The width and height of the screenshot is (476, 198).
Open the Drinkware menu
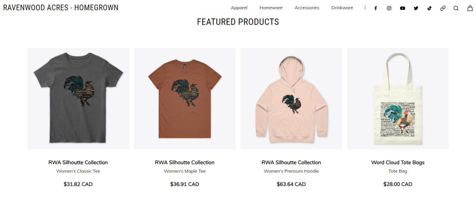(342, 8)
